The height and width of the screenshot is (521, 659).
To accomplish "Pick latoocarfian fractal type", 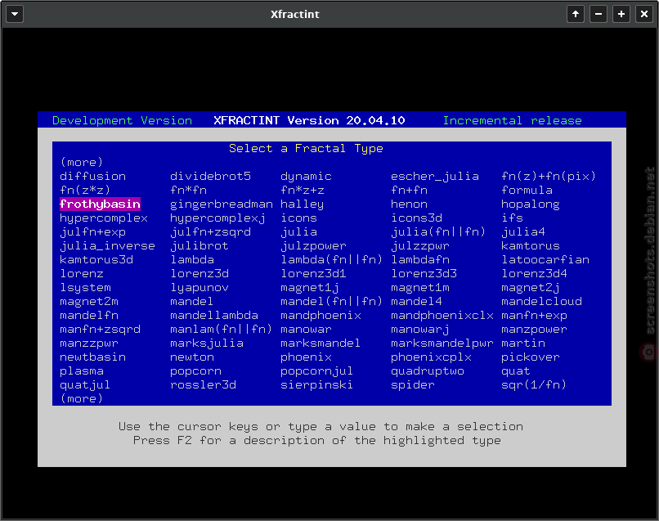I will (x=545, y=259).
